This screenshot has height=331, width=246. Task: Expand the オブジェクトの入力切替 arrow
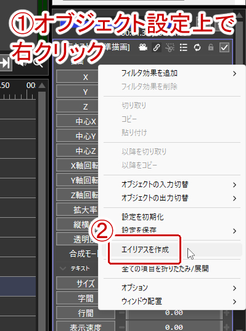coord(234,185)
